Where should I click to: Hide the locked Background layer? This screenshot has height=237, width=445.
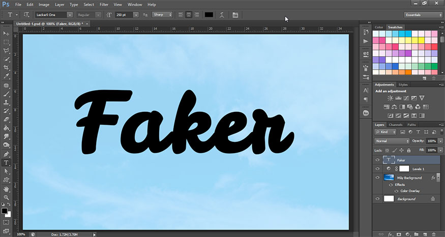[x=377, y=199]
